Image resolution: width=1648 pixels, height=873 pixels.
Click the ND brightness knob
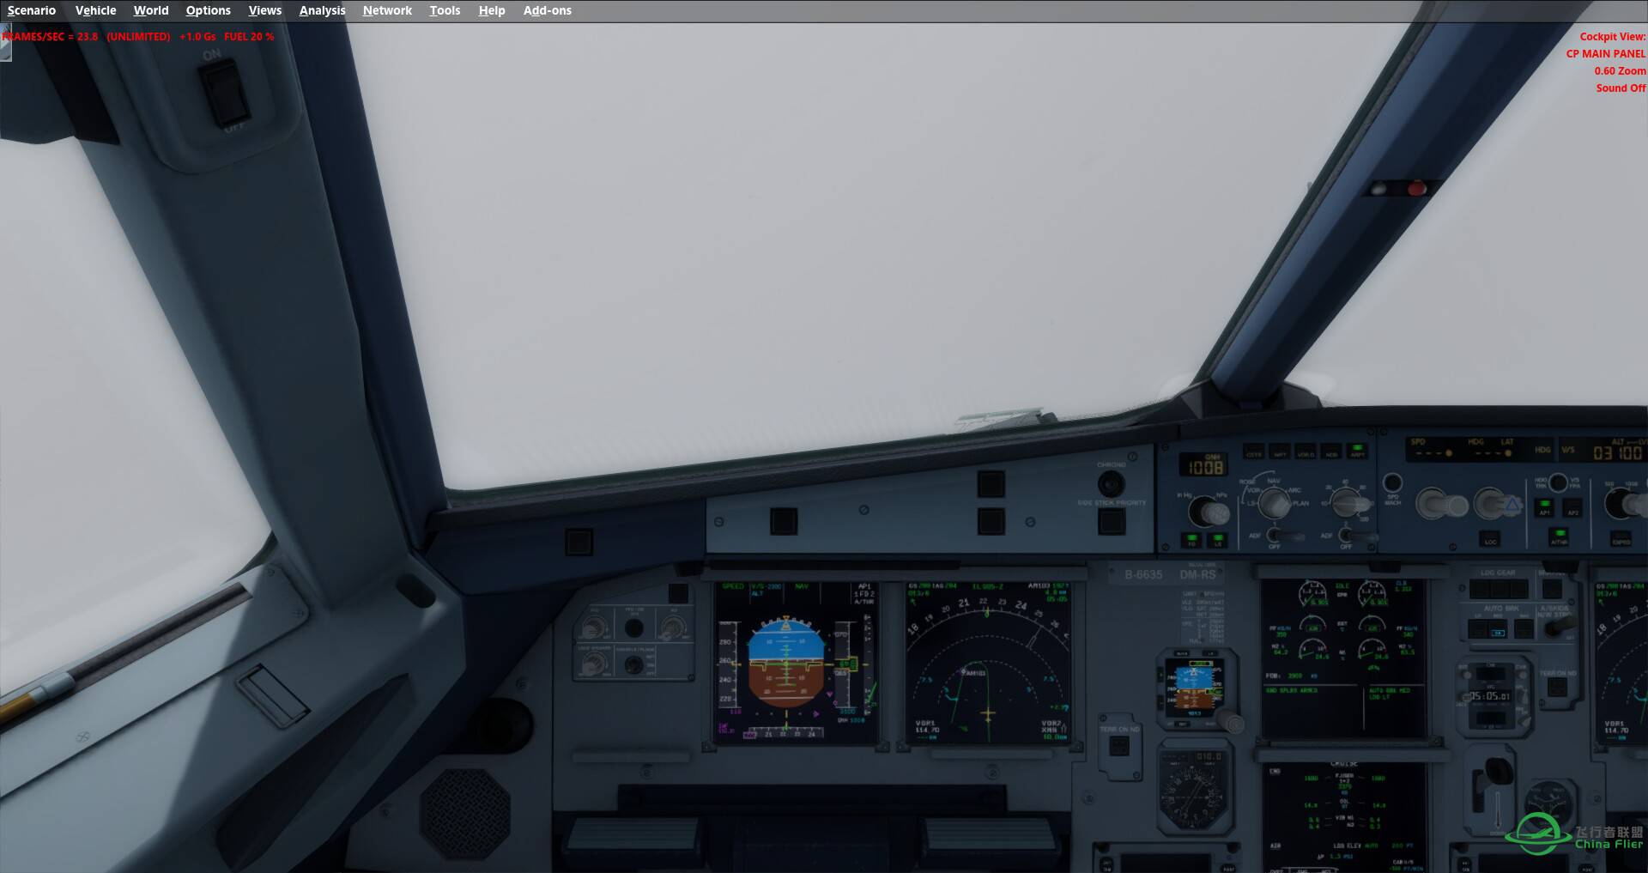(673, 627)
